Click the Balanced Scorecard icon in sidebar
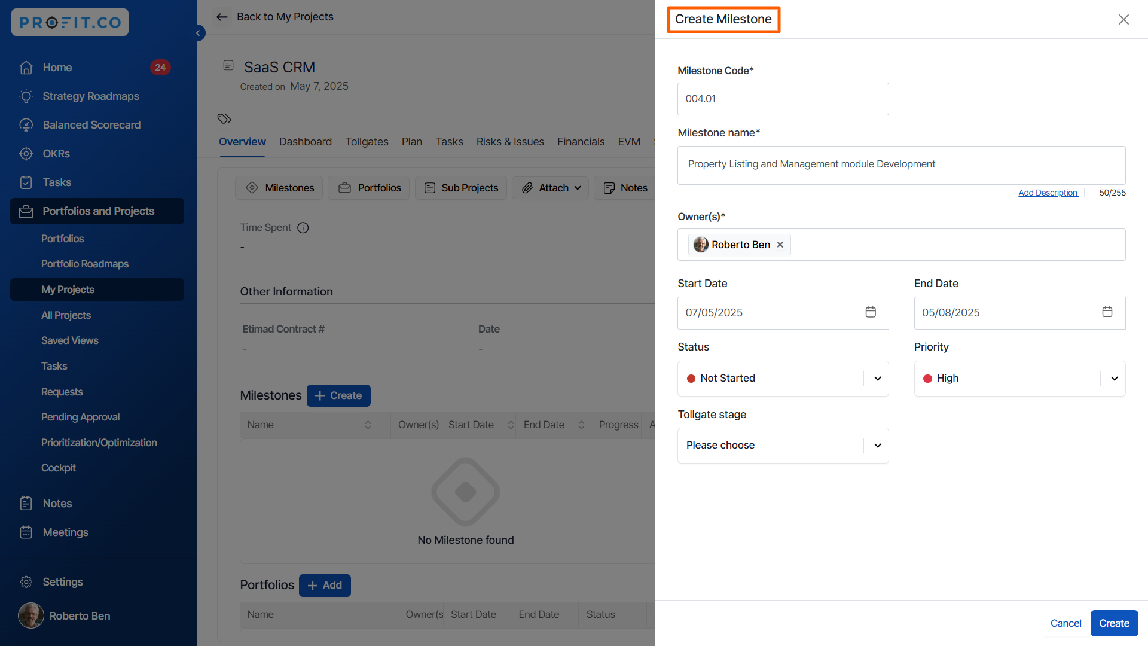 [26, 125]
